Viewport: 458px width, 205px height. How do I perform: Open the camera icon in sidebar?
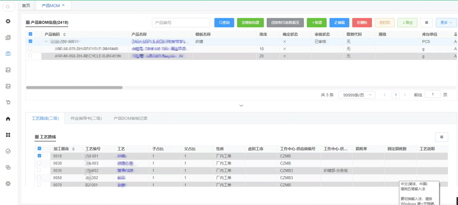(x=8, y=54)
